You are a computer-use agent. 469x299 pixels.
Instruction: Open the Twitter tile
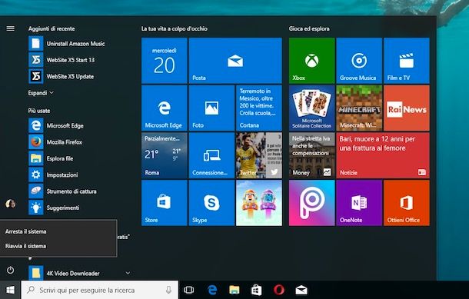[259, 155]
